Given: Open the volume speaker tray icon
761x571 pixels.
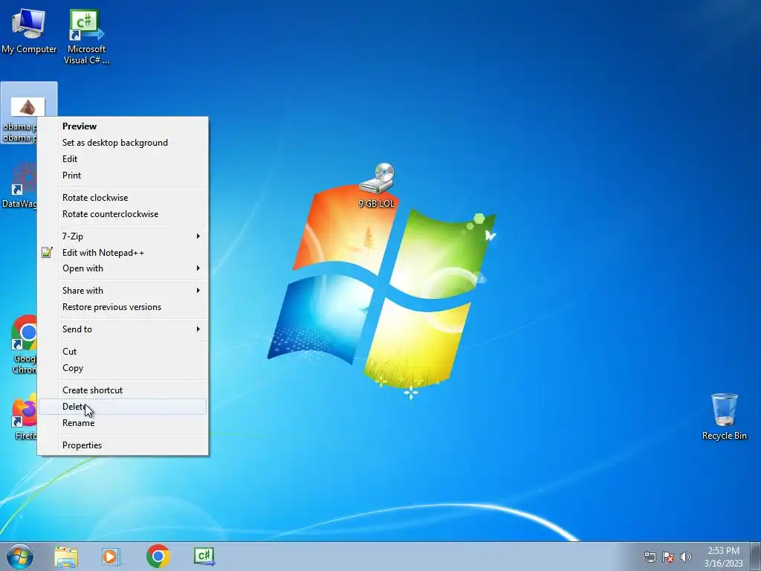Looking at the screenshot, I should [685, 557].
